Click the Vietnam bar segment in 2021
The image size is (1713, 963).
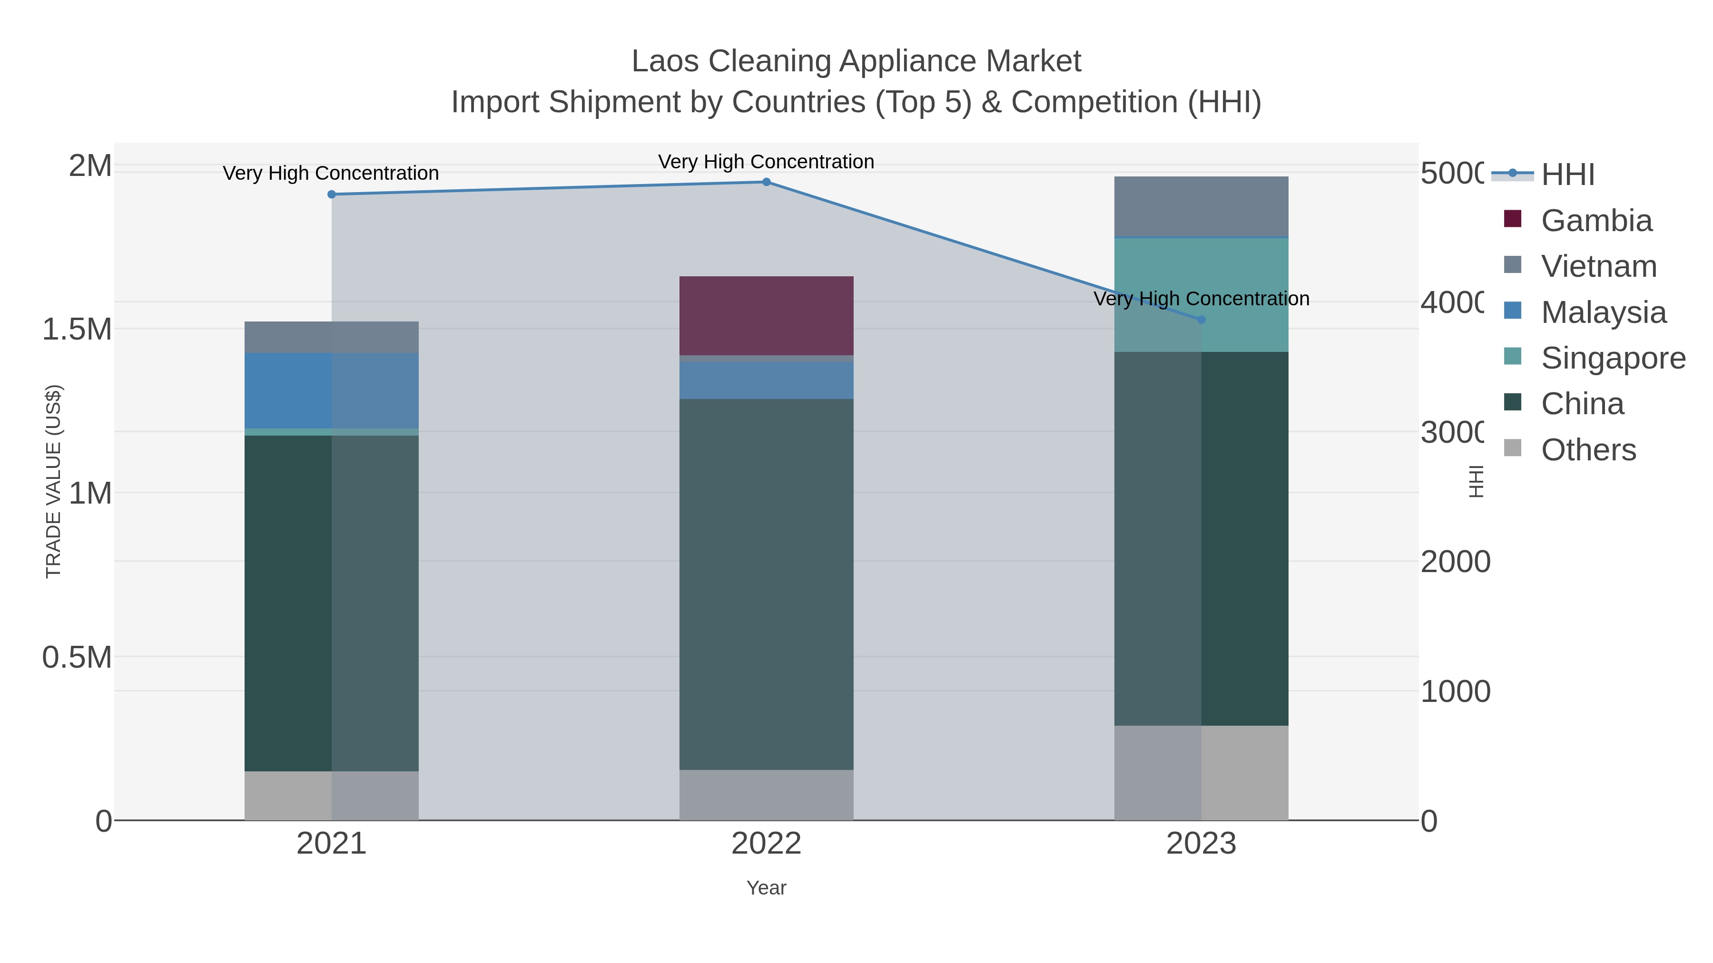click(x=332, y=337)
